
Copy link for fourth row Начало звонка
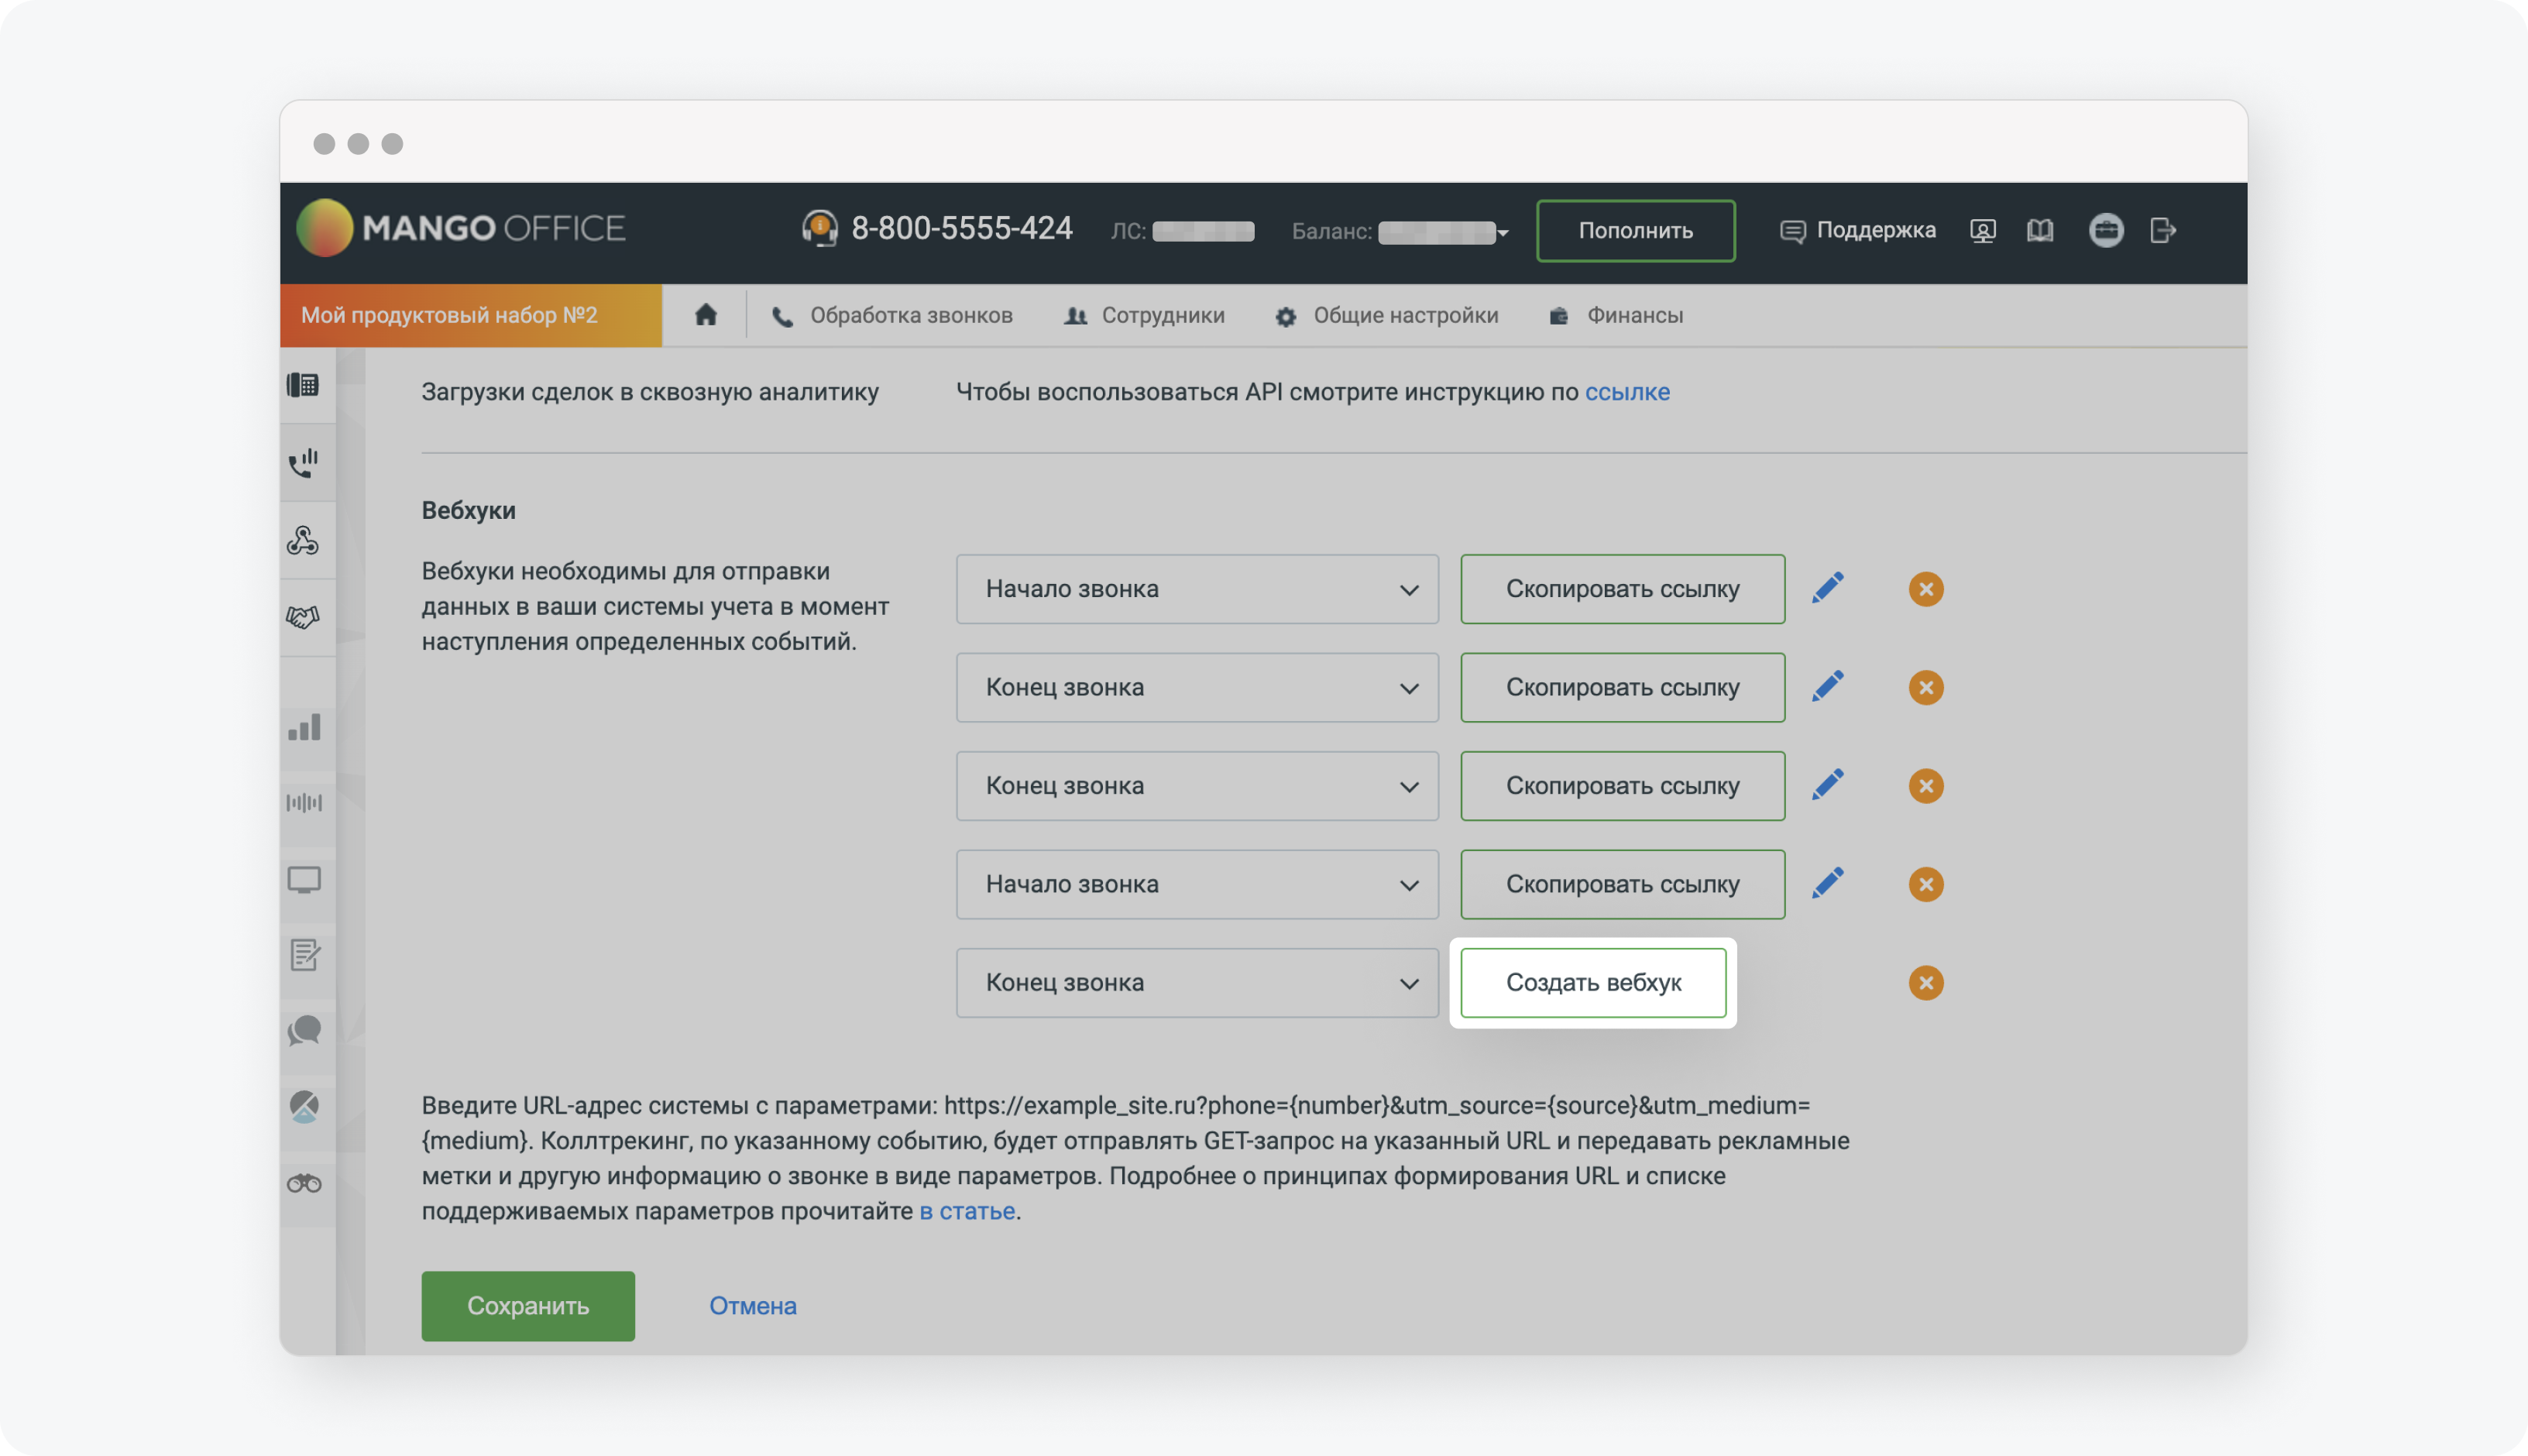pyautogui.click(x=1622, y=884)
